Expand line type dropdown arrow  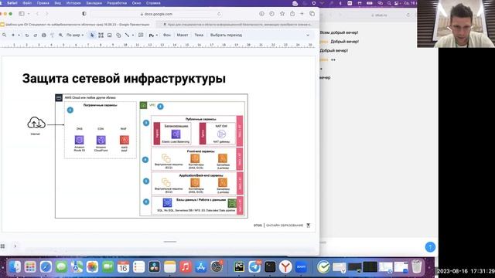coord(133,36)
